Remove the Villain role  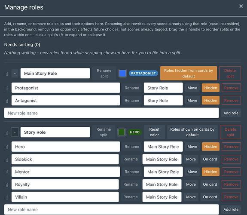coord(231,197)
